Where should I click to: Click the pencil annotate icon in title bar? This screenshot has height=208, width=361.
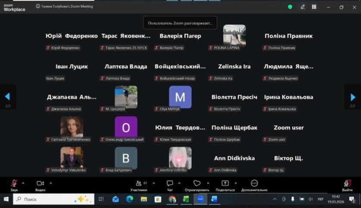tap(303, 7)
